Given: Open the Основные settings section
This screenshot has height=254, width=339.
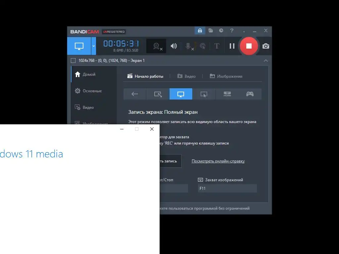Looking at the screenshot, I should [x=94, y=91].
